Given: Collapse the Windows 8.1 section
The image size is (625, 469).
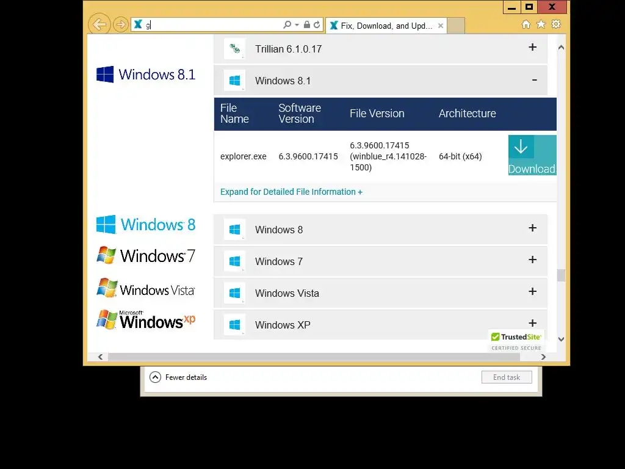Looking at the screenshot, I should click(535, 80).
